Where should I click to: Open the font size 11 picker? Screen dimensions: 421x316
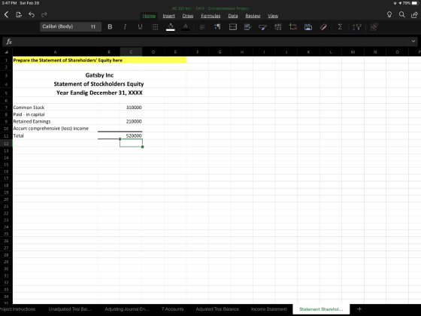click(93, 26)
